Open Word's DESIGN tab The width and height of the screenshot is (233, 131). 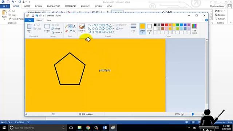click(39, 7)
